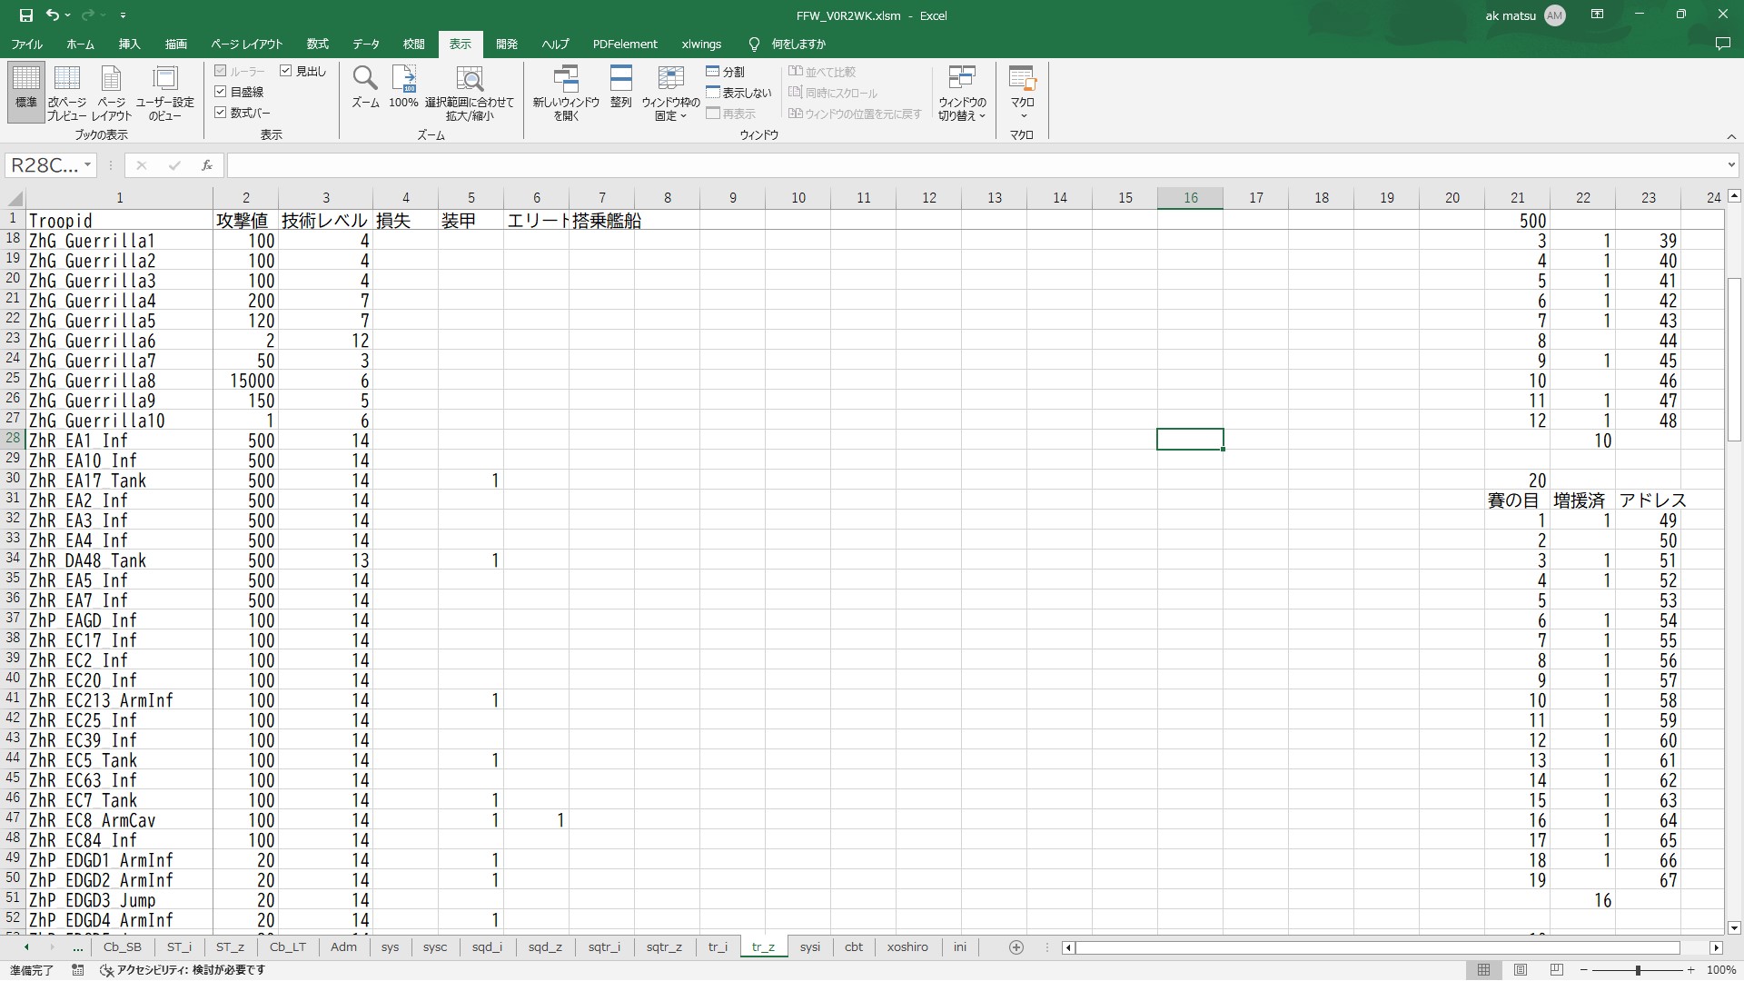Click the horizontal scrollbar track
1744x981 pixels.
point(1378,947)
